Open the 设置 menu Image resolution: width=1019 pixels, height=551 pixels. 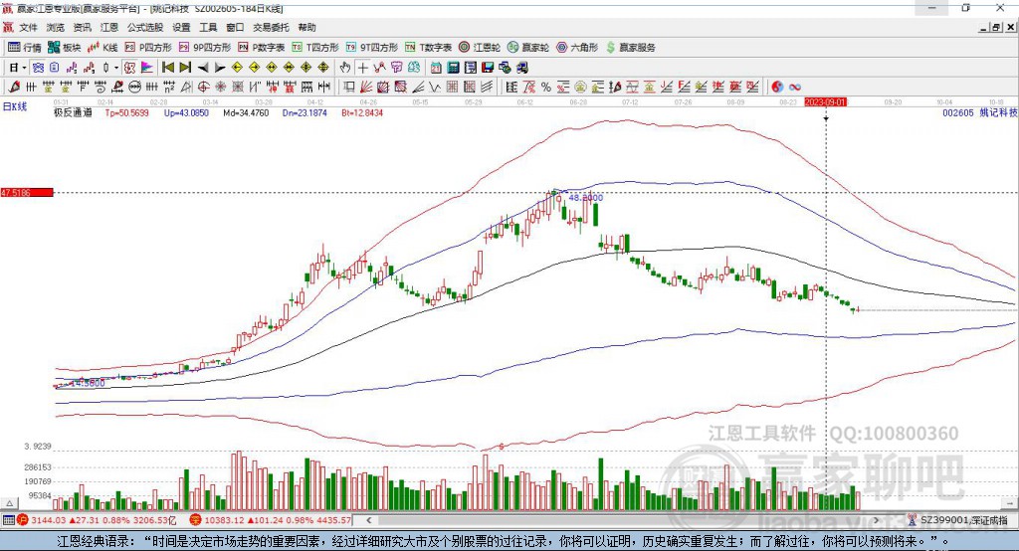point(181,27)
